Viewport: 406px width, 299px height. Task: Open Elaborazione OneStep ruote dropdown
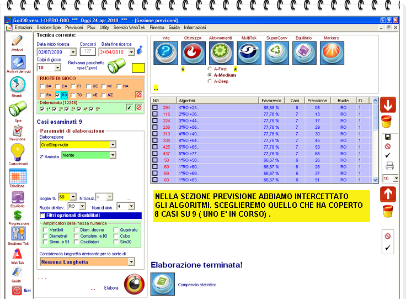tap(113, 145)
